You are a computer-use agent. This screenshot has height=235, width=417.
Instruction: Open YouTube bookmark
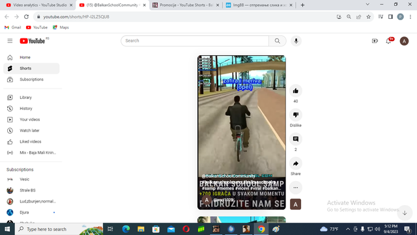(36, 27)
